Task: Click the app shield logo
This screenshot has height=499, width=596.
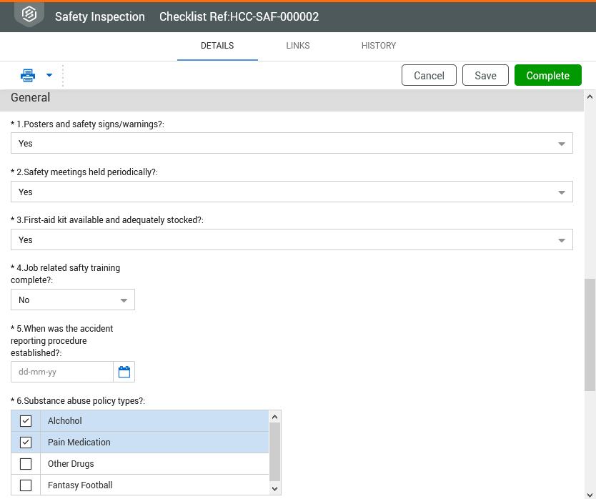Action: pos(29,15)
